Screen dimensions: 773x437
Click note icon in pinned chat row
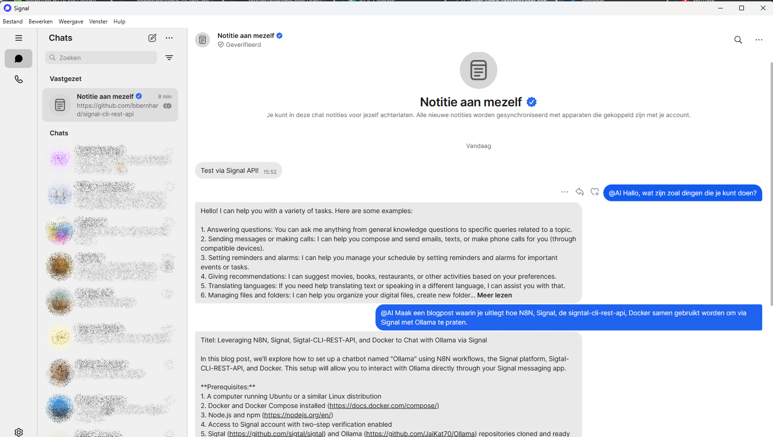click(60, 105)
